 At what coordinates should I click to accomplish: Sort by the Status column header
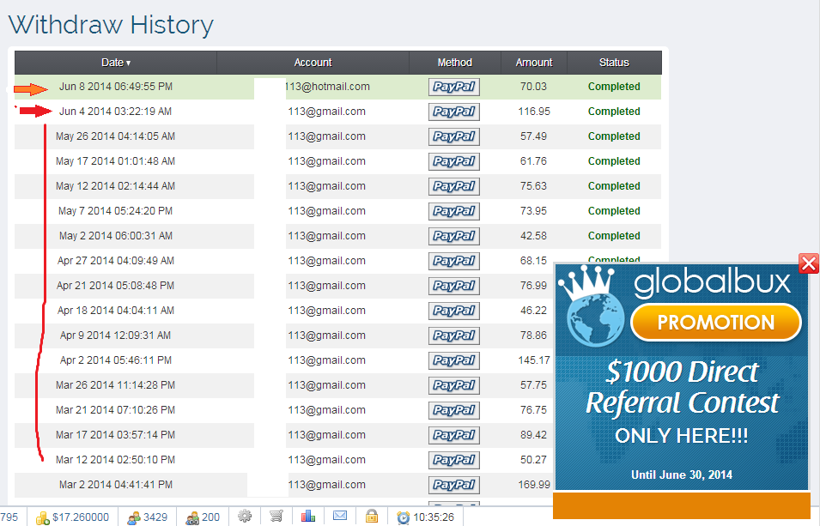point(614,63)
